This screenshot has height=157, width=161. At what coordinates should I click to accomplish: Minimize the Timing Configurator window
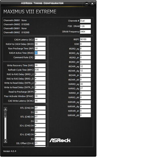(87, 4)
